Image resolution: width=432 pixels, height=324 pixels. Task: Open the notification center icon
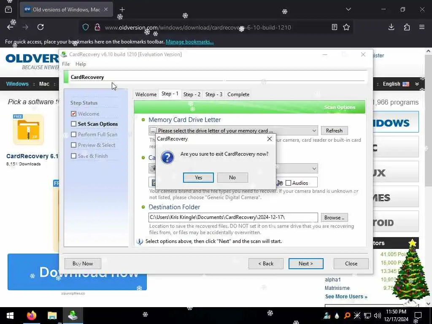[418, 316]
